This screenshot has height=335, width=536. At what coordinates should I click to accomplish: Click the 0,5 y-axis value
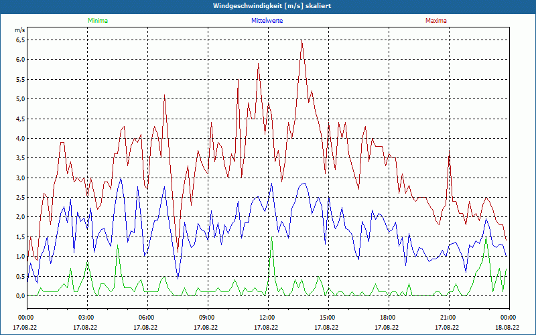coord(21,276)
